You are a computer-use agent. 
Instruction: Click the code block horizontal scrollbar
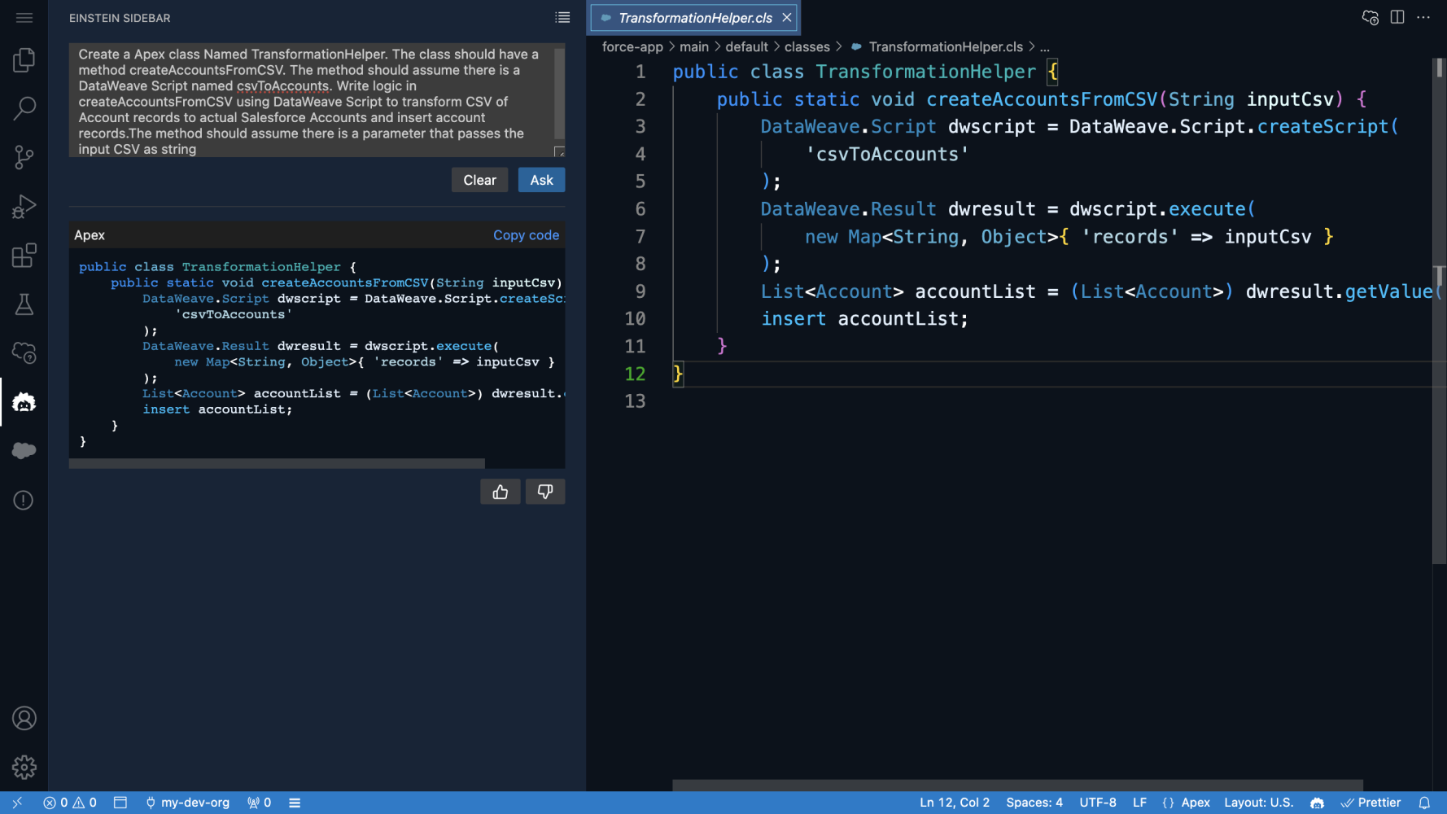point(277,463)
